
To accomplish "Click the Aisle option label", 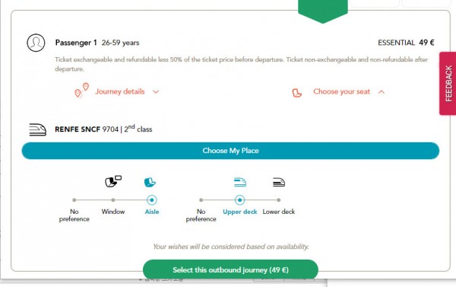I will (152, 212).
